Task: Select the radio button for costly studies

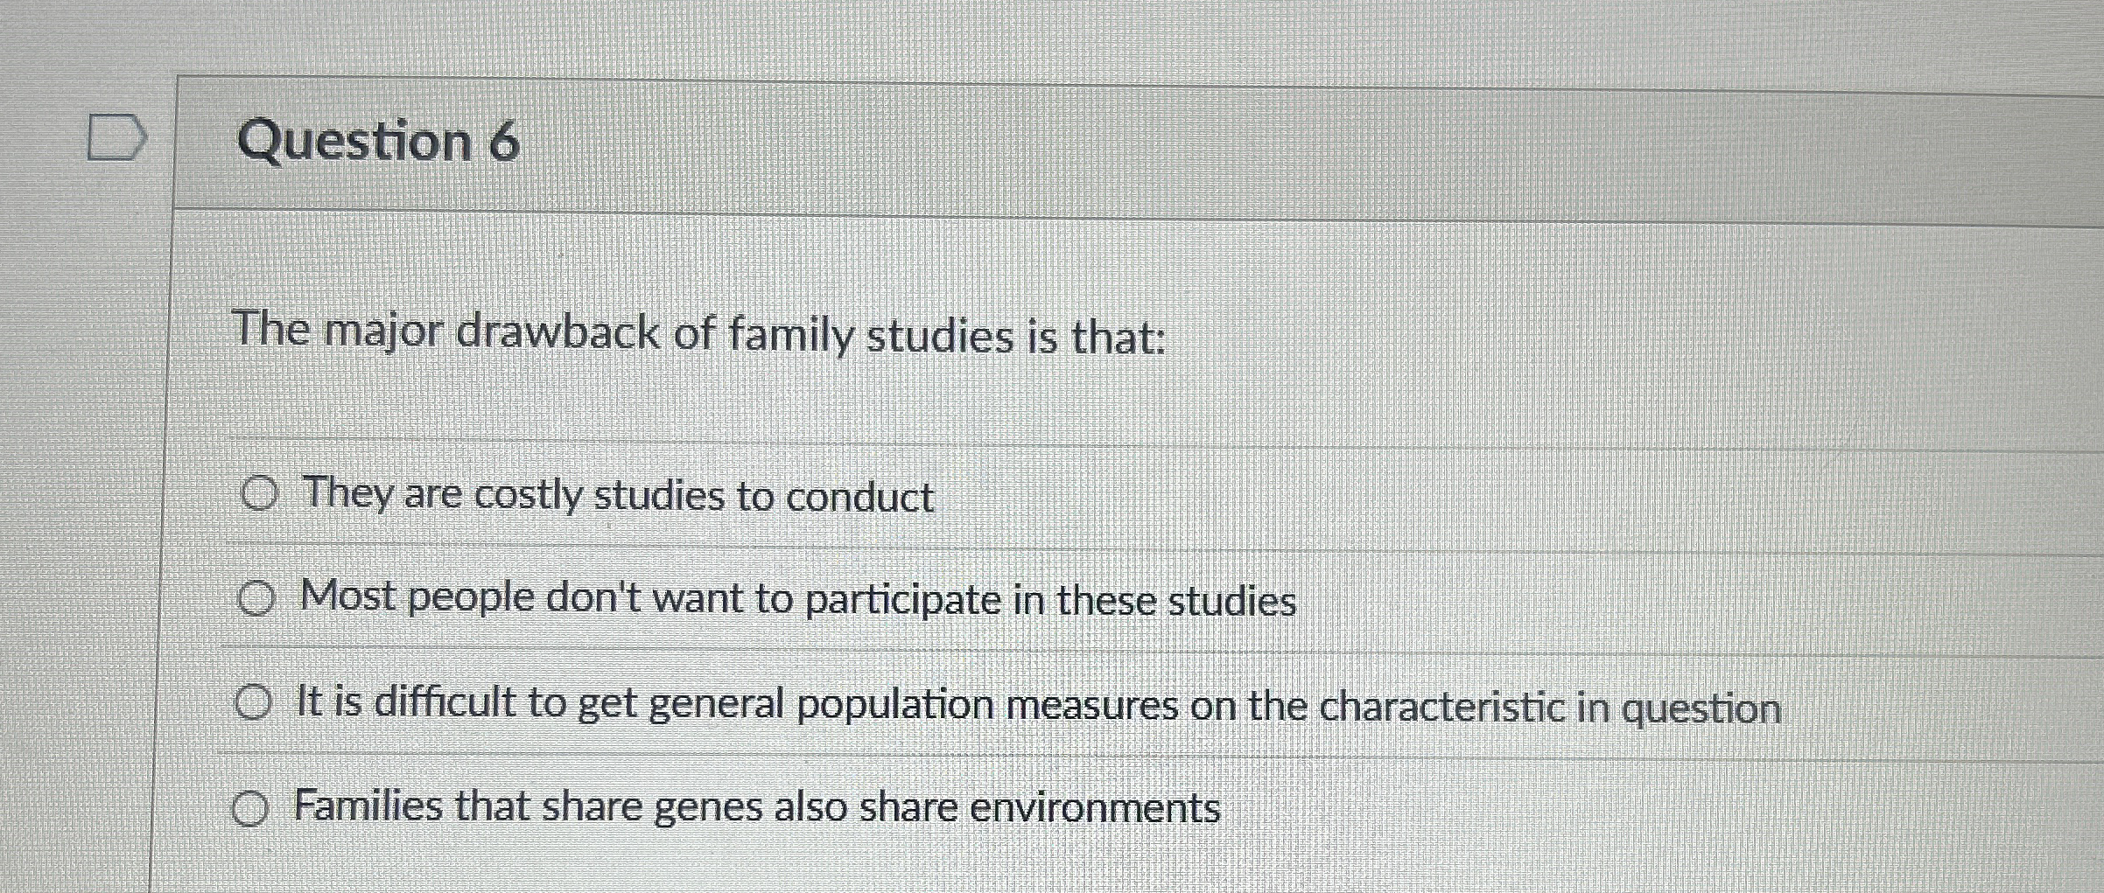Action: [x=259, y=494]
